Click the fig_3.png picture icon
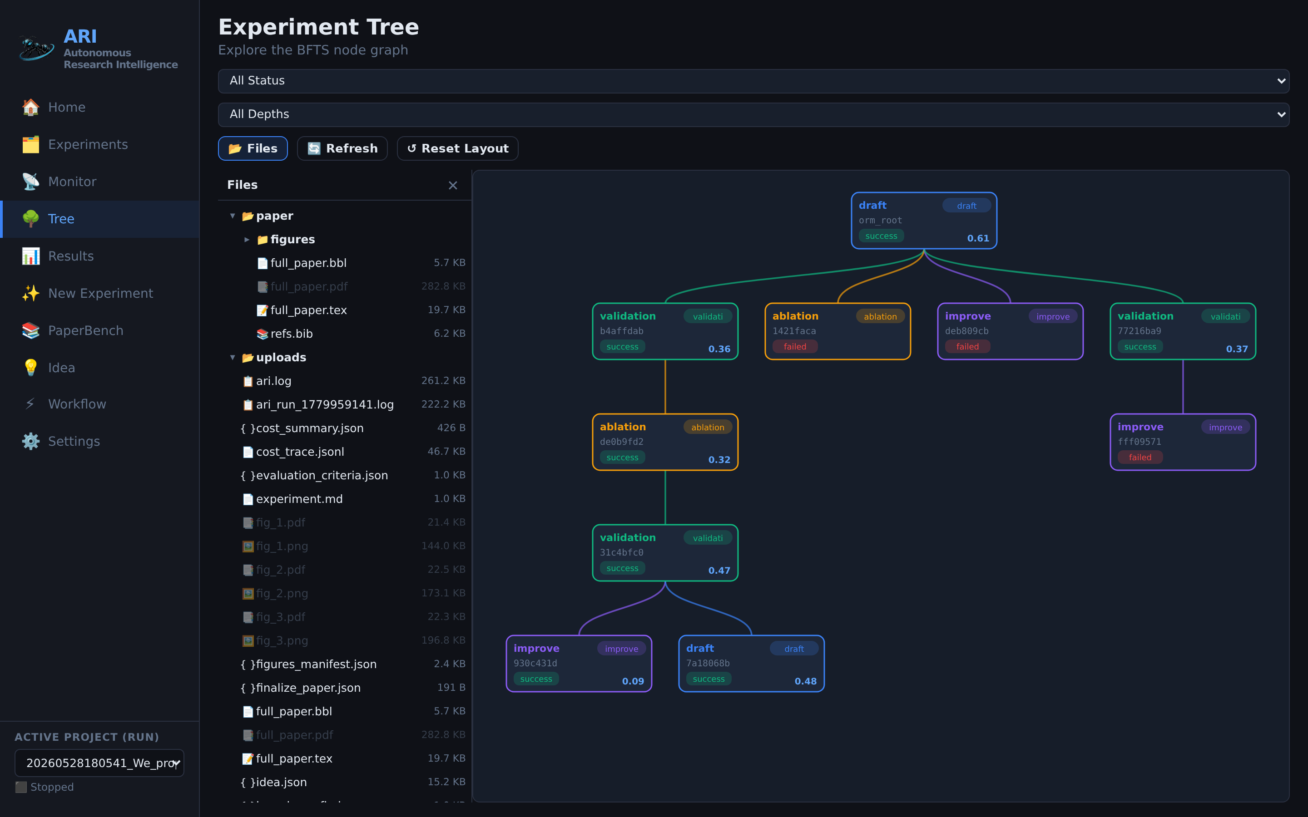This screenshot has width=1308, height=817. (248, 641)
